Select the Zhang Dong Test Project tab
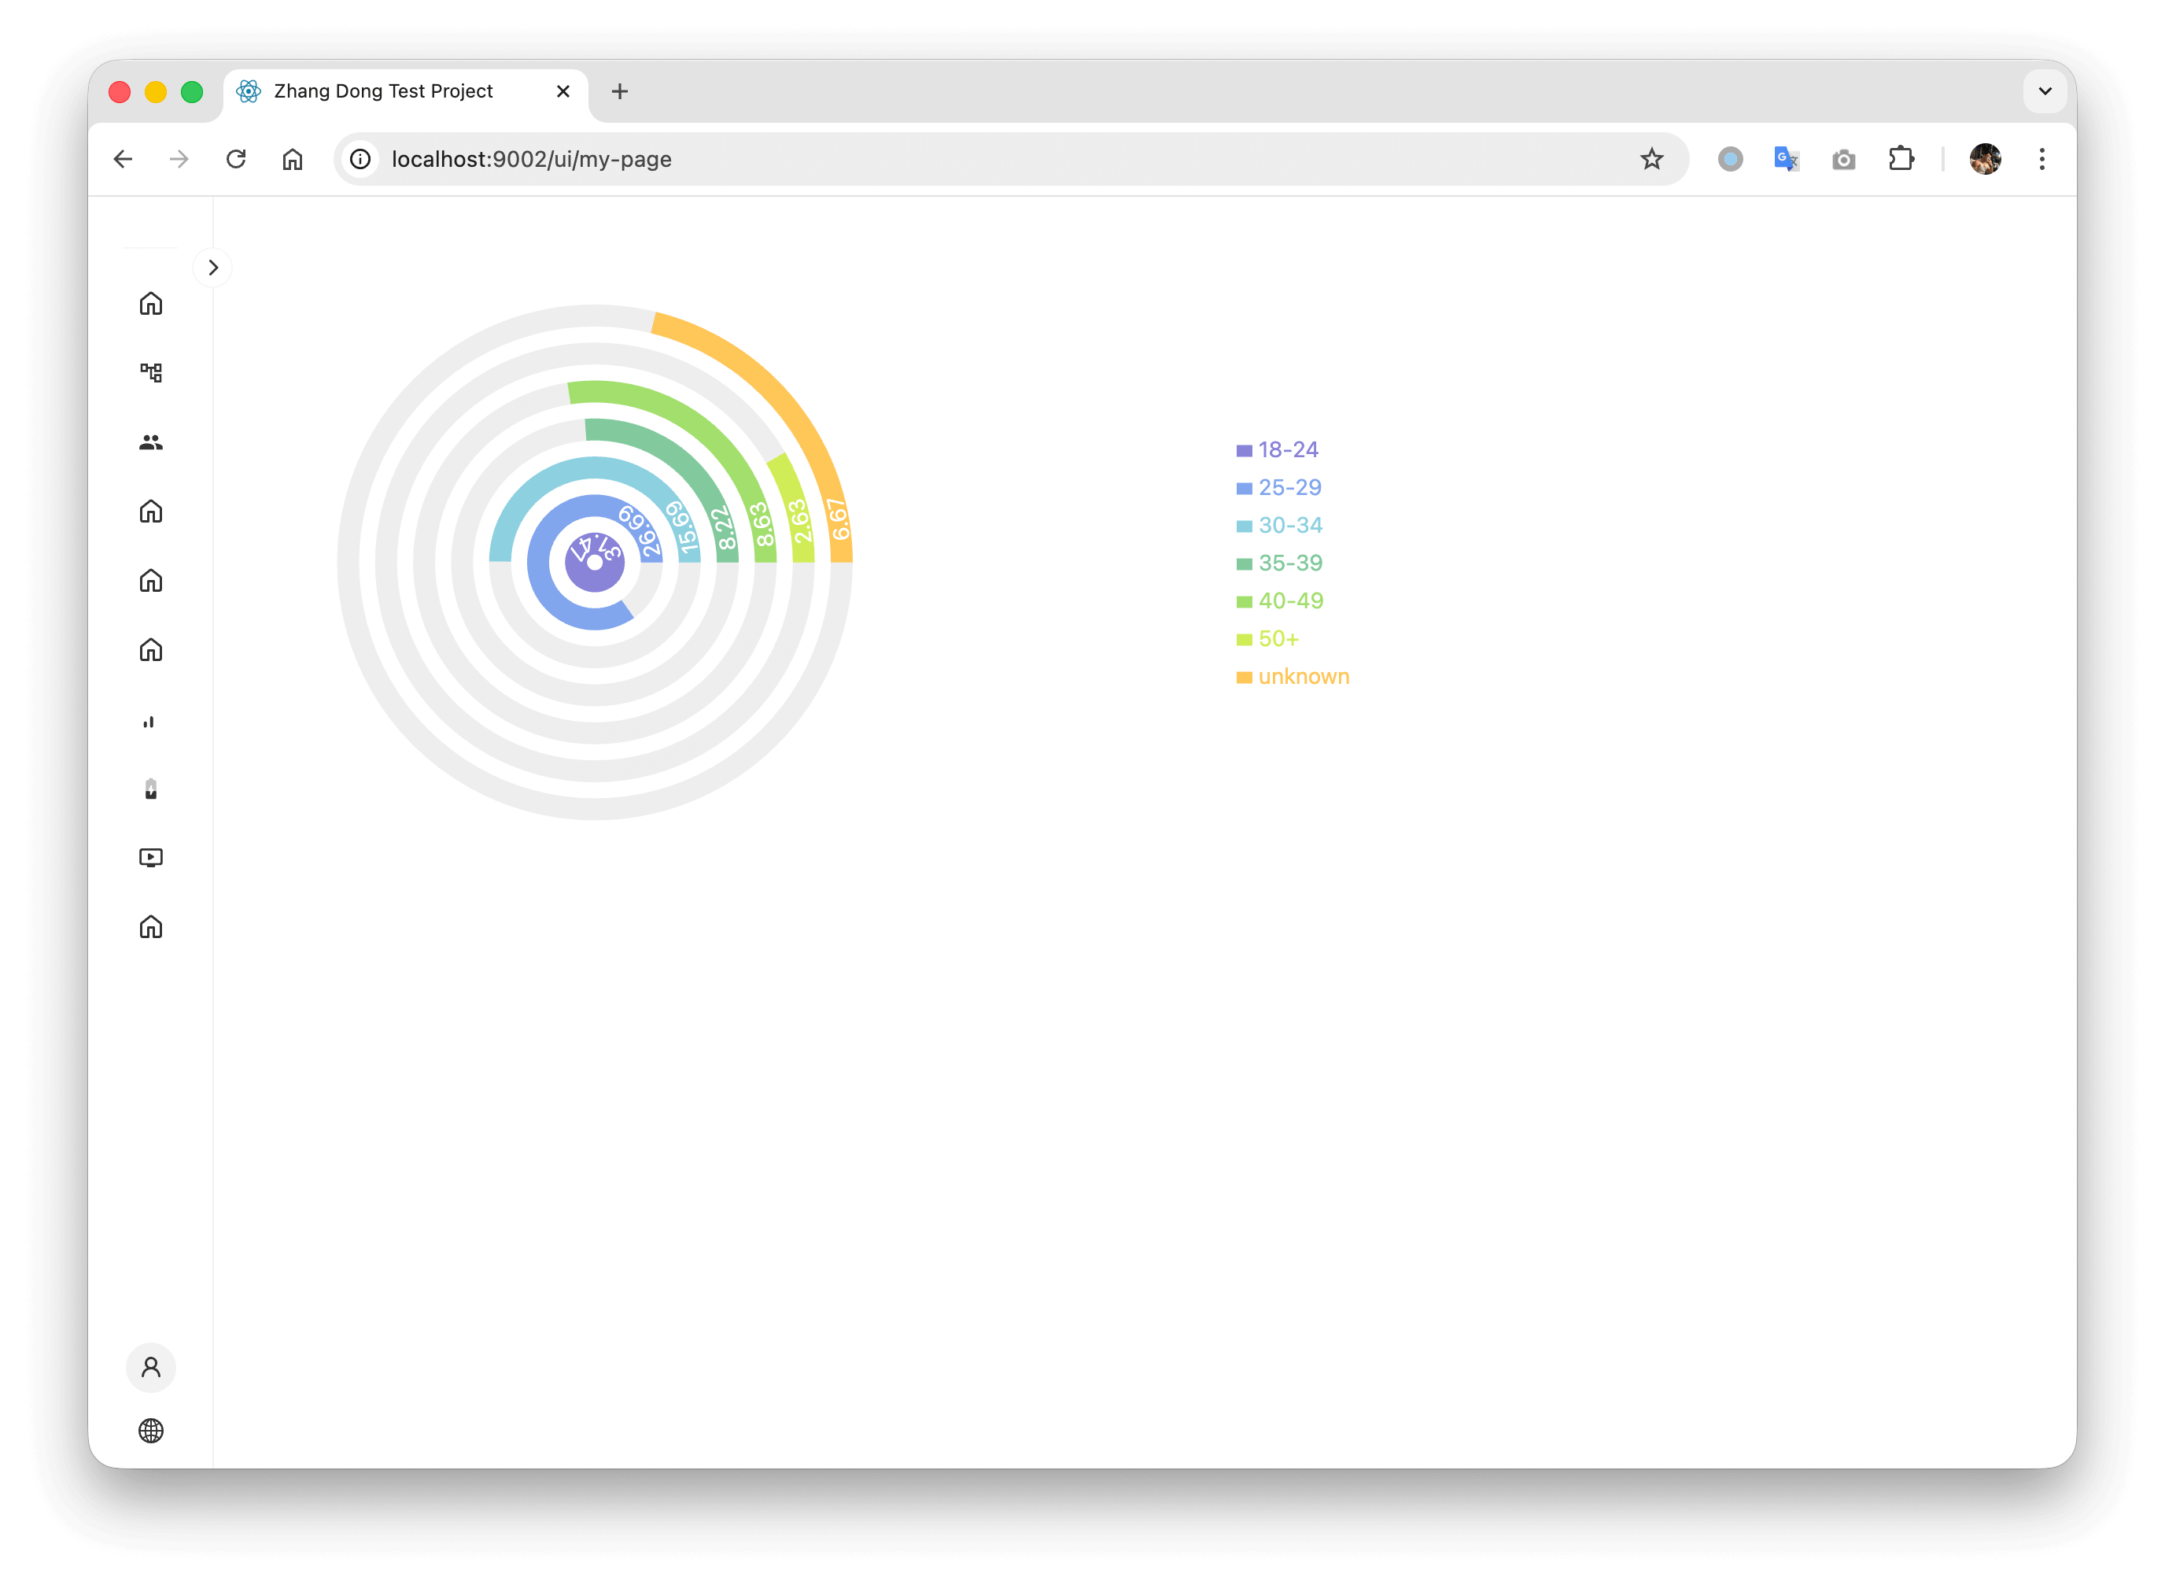 coord(406,93)
